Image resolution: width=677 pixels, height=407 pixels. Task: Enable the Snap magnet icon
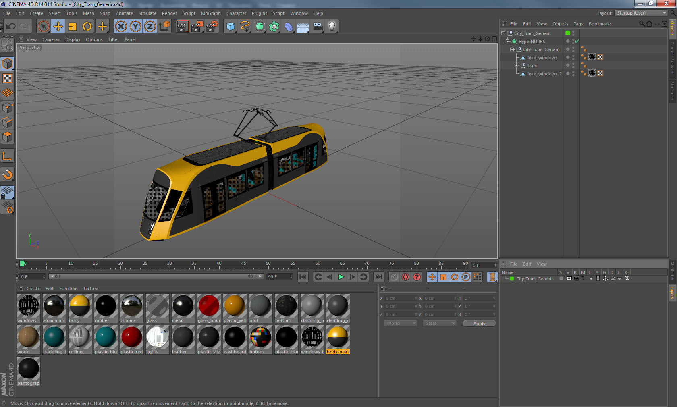8,174
